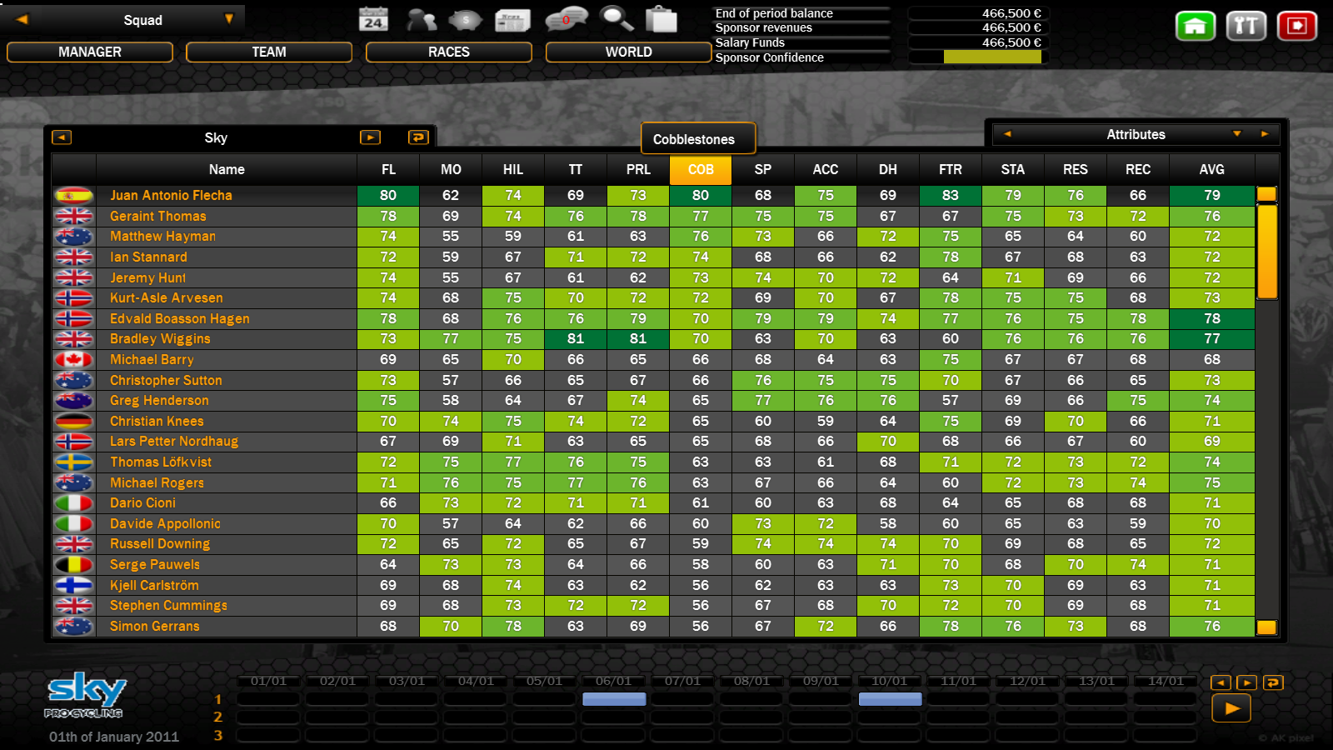Open the clipboard icon in toolbar

(x=662, y=19)
